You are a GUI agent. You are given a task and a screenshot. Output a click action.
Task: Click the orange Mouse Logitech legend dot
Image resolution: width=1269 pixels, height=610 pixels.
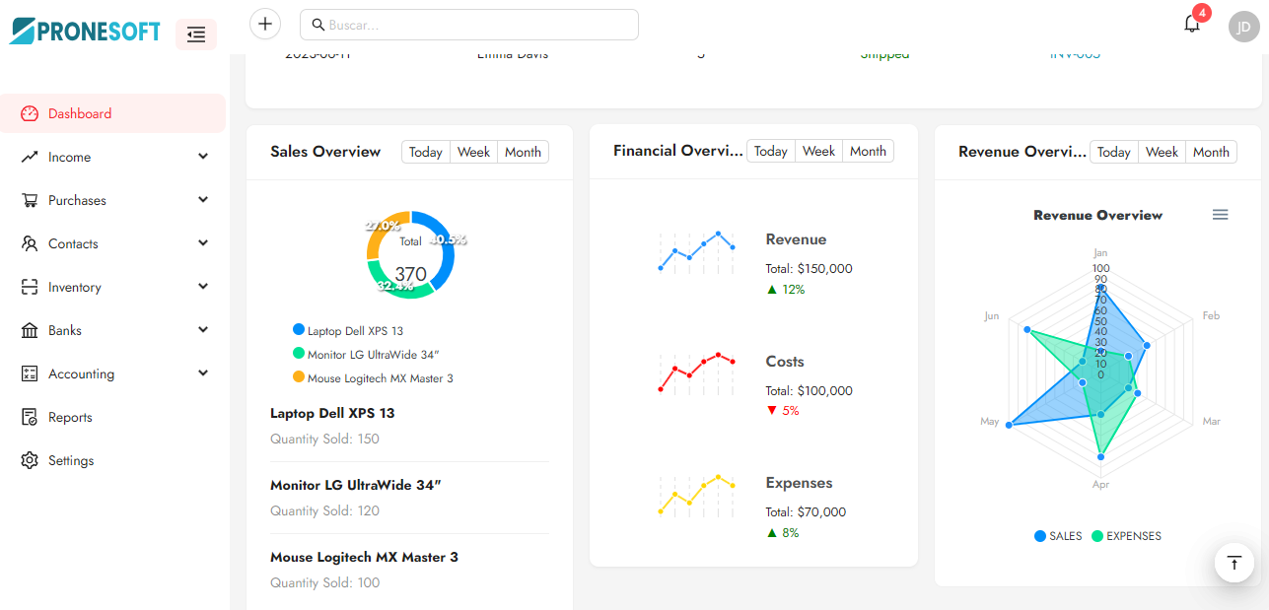[x=299, y=377]
